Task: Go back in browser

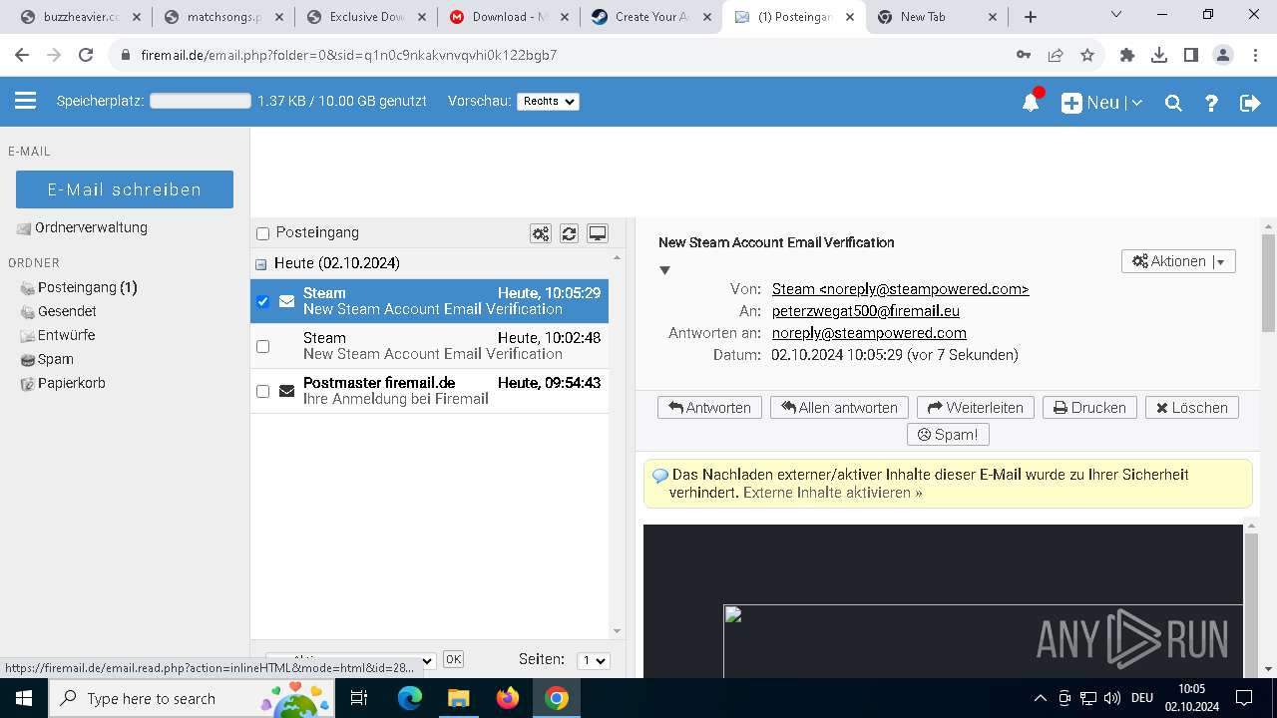Action: point(22,56)
